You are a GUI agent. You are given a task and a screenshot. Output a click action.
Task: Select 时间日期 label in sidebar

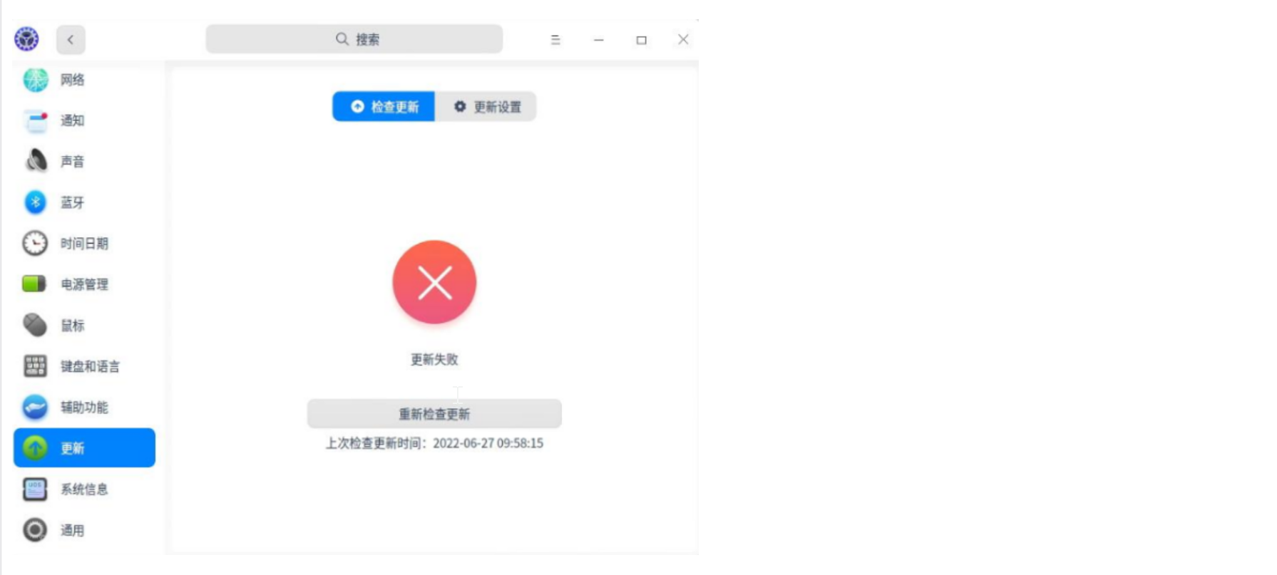[84, 244]
